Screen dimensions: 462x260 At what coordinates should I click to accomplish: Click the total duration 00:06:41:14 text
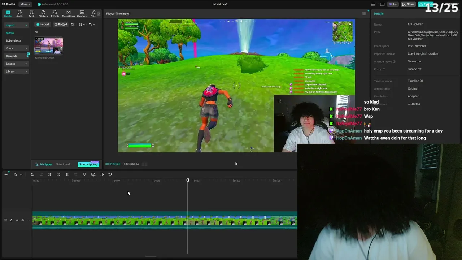tap(131, 164)
